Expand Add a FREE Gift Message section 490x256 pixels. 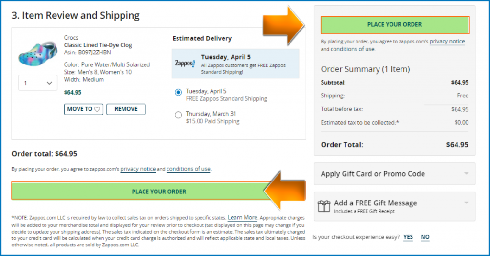point(394,206)
